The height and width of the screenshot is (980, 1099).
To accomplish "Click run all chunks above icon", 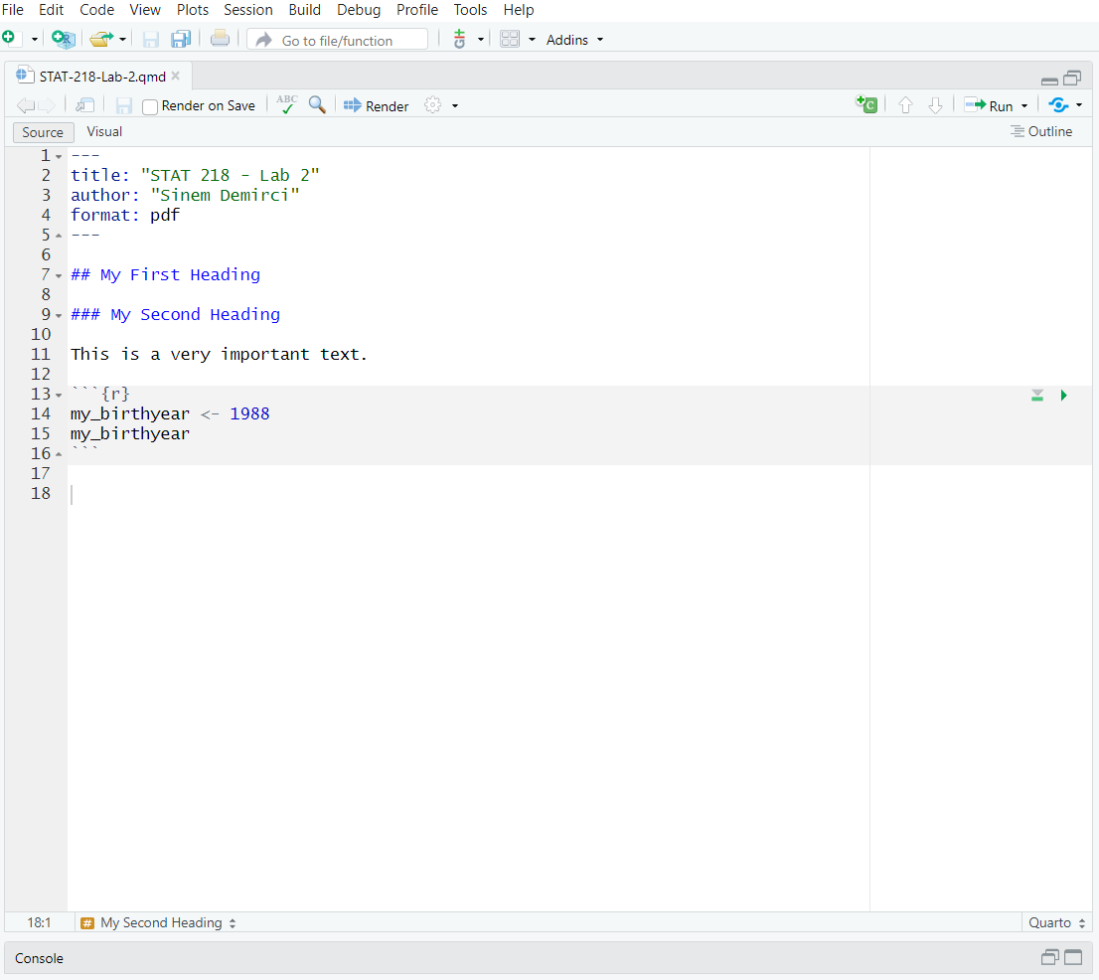I will (x=1037, y=396).
